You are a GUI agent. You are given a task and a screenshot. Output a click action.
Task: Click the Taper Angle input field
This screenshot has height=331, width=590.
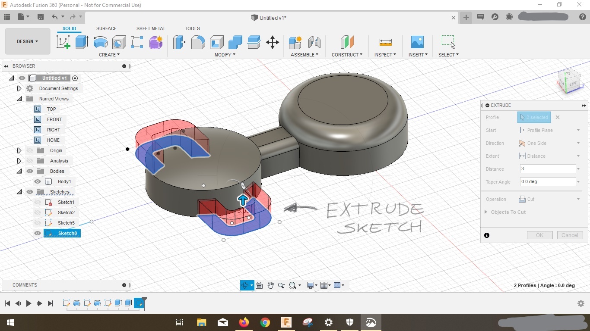[x=548, y=182]
